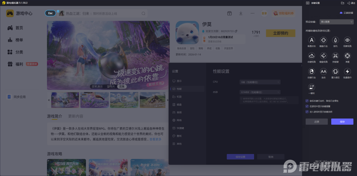Switch to 显示 settings tab
357x176 pixels.
[179, 81]
